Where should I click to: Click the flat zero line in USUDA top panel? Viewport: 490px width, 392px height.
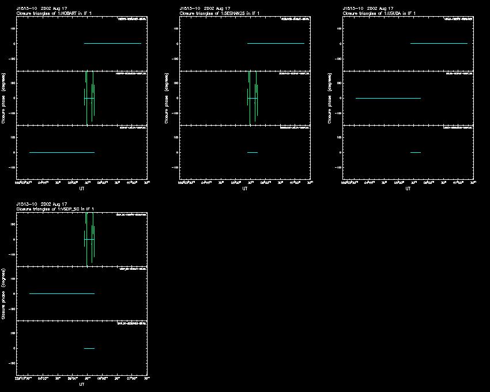(x=439, y=43)
